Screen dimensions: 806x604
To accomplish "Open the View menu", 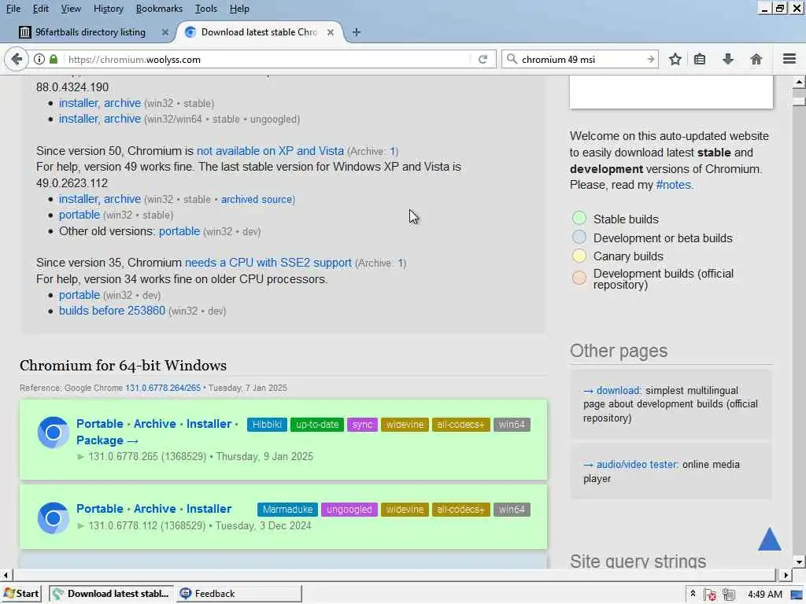I will pos(71,9).
